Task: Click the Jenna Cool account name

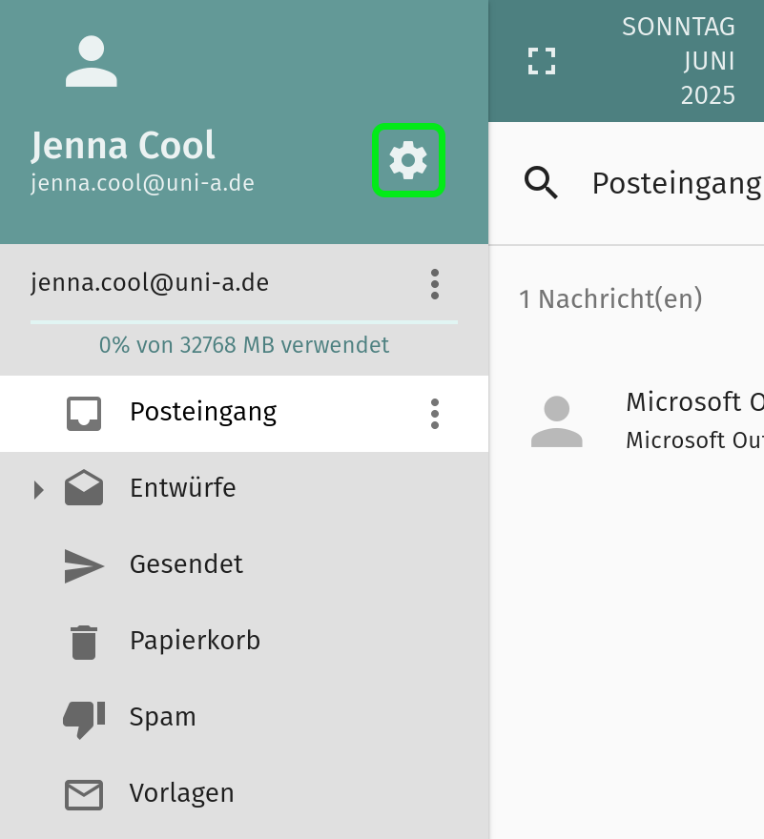Action: click(x=123, y=146)
